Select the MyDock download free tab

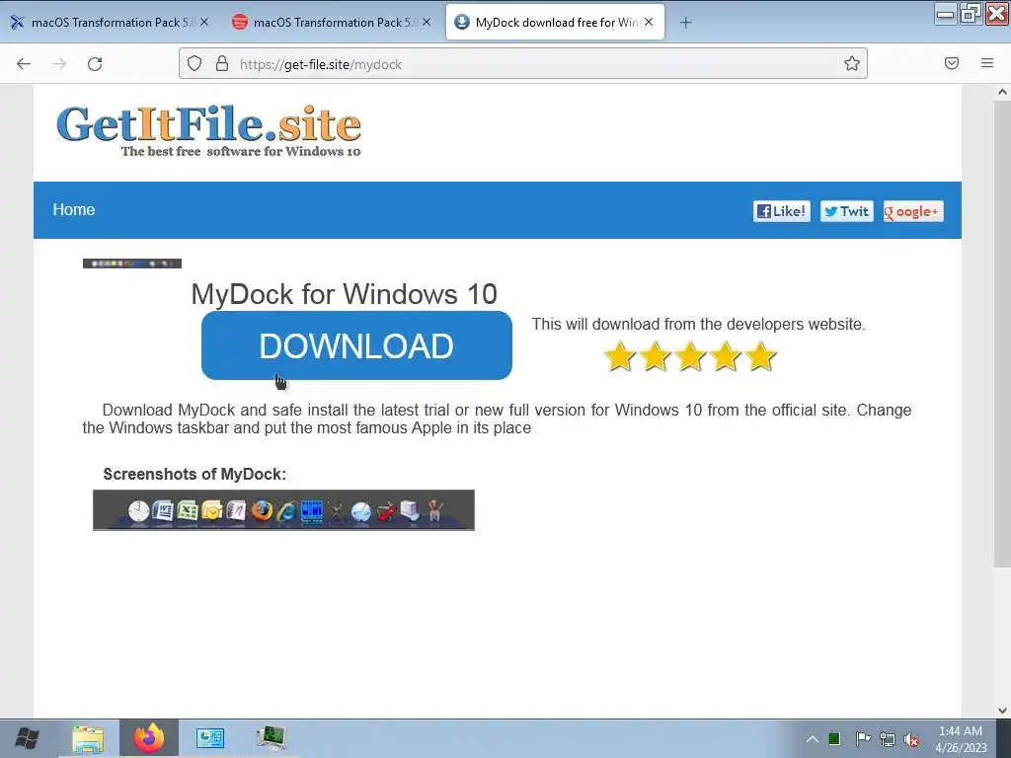click(x=555, y=22)
